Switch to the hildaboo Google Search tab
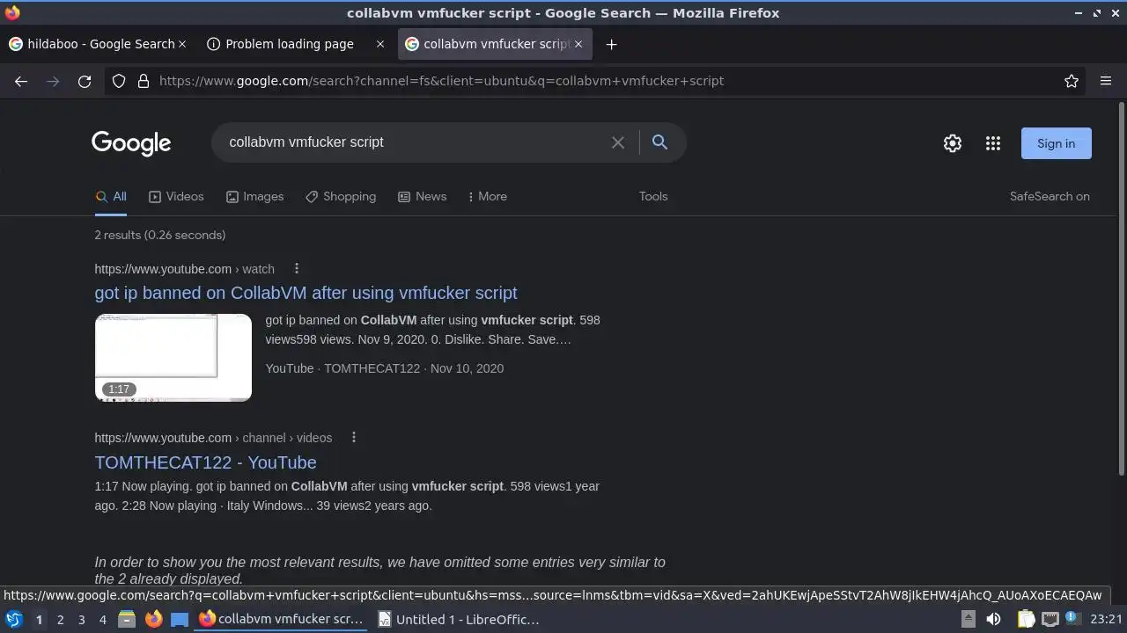 (x=97, y=44)
